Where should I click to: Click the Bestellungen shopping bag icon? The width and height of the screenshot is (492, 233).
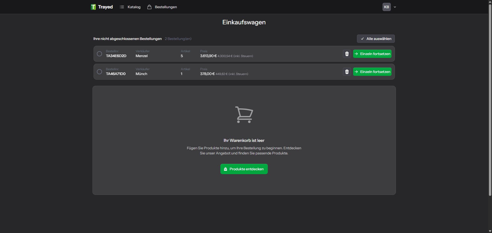pos(150,7)
